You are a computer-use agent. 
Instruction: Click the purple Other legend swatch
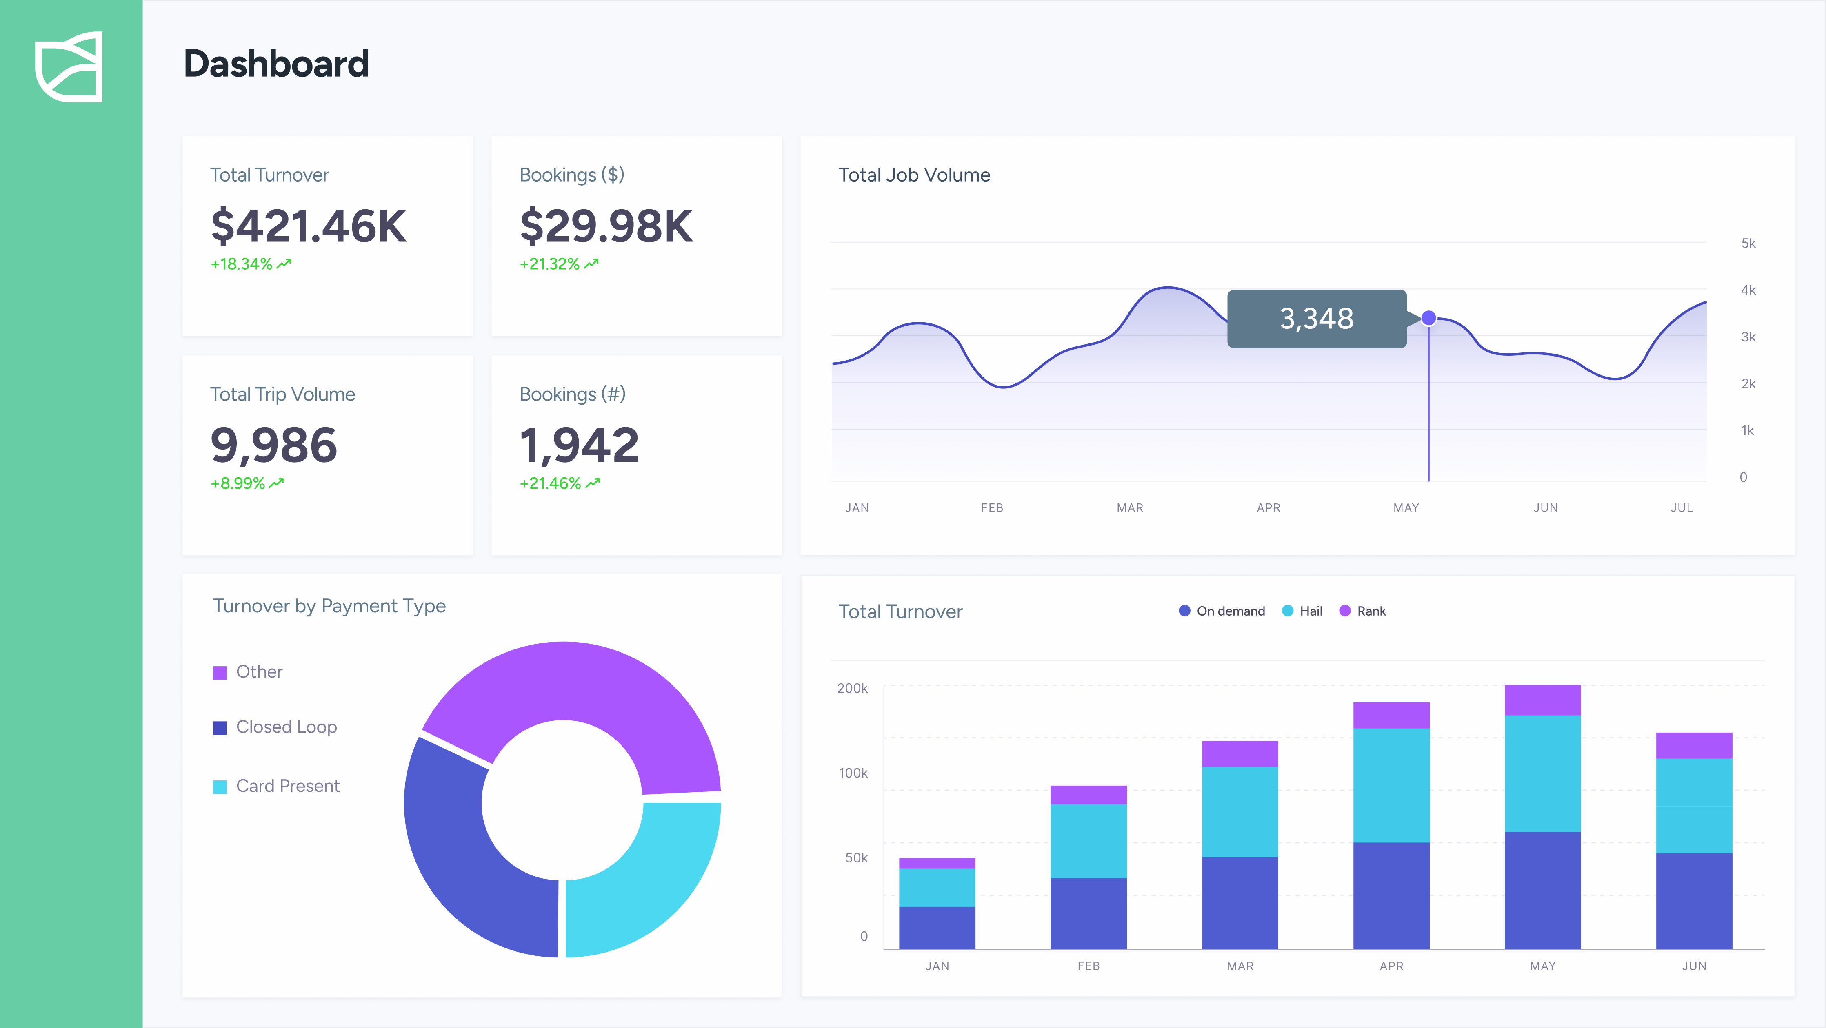click(x=220, y=671)
